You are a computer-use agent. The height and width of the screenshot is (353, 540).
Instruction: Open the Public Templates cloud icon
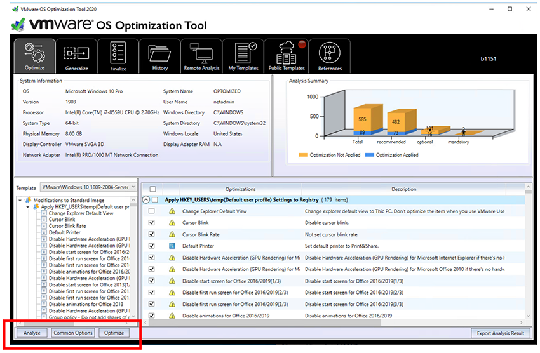pyautogui.click(x=286, y=53)
